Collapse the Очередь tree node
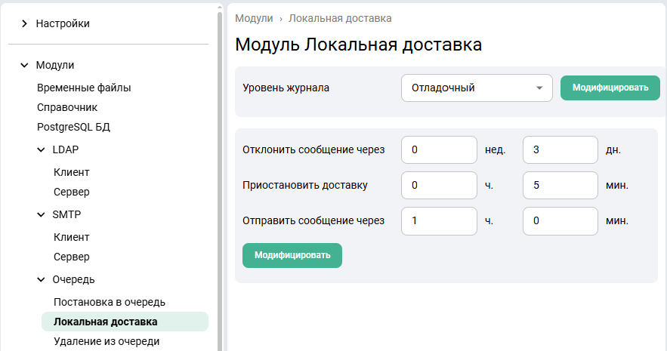This screenshot has width=667, height=351. (41, 280)
